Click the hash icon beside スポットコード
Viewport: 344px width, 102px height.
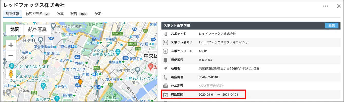click(165, 51)
